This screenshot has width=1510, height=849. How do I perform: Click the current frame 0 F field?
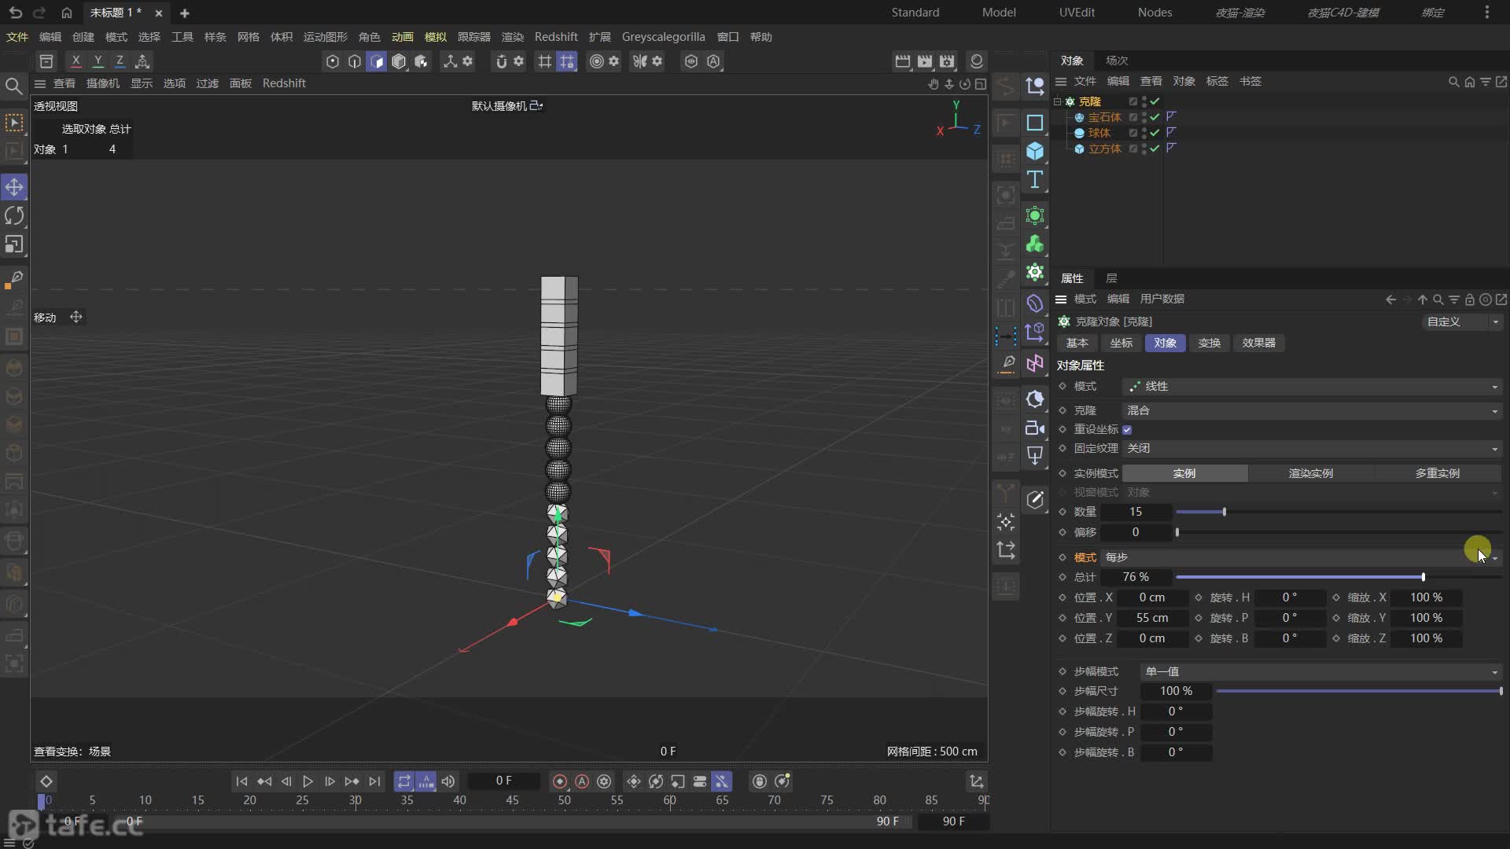click(504, 781)
